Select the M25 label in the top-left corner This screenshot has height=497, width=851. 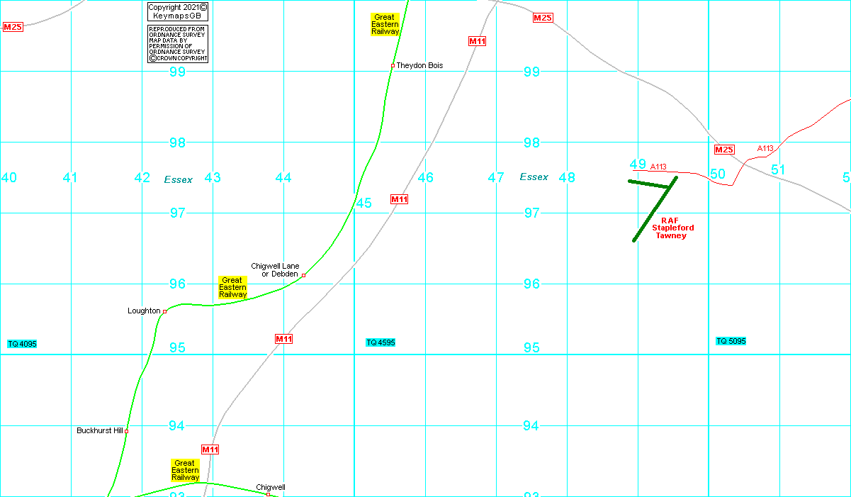(13, 27)
